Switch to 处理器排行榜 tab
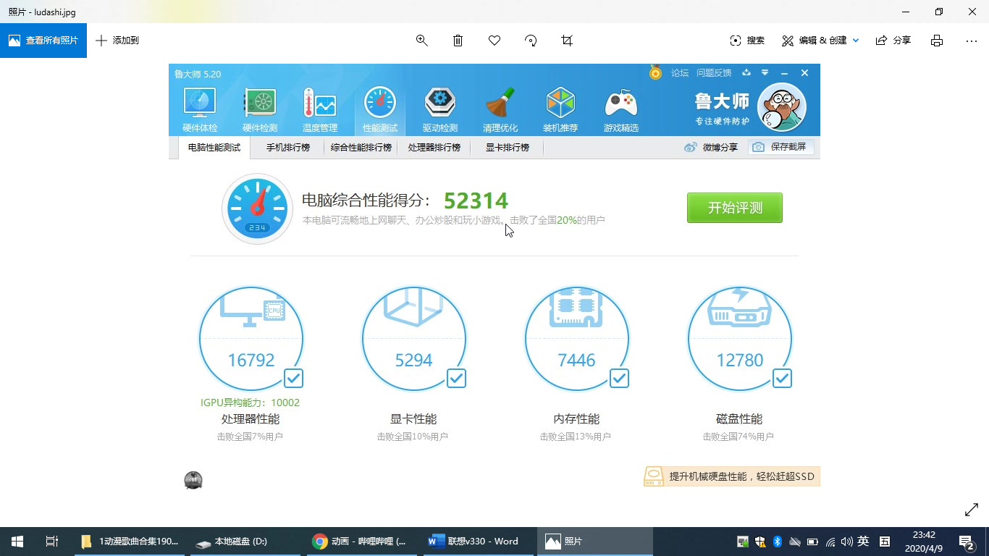 coord(434,148)
